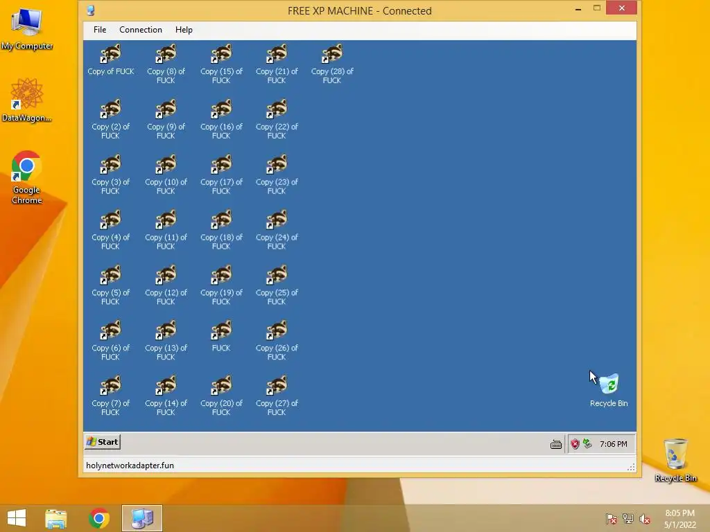710x532 pixels.
Task: Select the 'Copy (24) of FUCK' shortcut
Action: pos(277,230)
